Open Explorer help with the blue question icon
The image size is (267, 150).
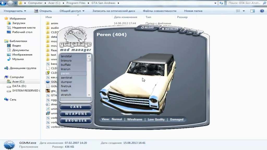point(262,11)
